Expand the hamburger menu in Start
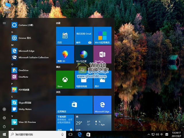The height and width of the screenshot is (138, 184). point(4,23)
